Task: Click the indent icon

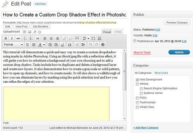Action: [x=83, y=44]
